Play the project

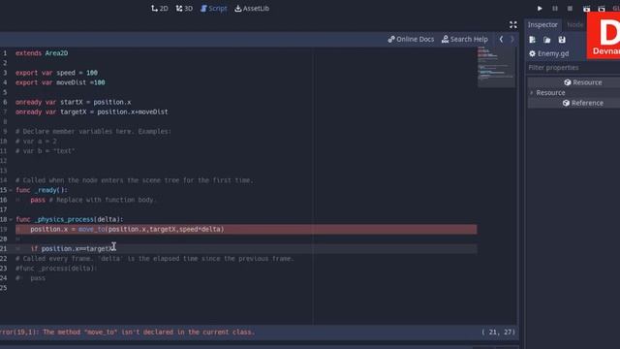point(540,9)
